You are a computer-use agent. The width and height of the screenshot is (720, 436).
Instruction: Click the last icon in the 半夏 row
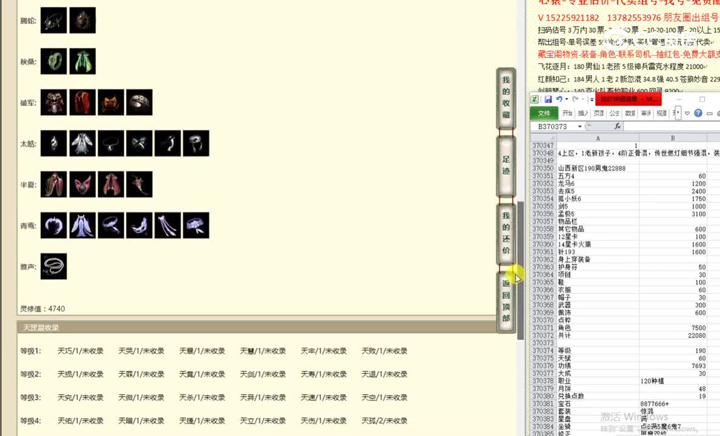click(x=139, y=185)
